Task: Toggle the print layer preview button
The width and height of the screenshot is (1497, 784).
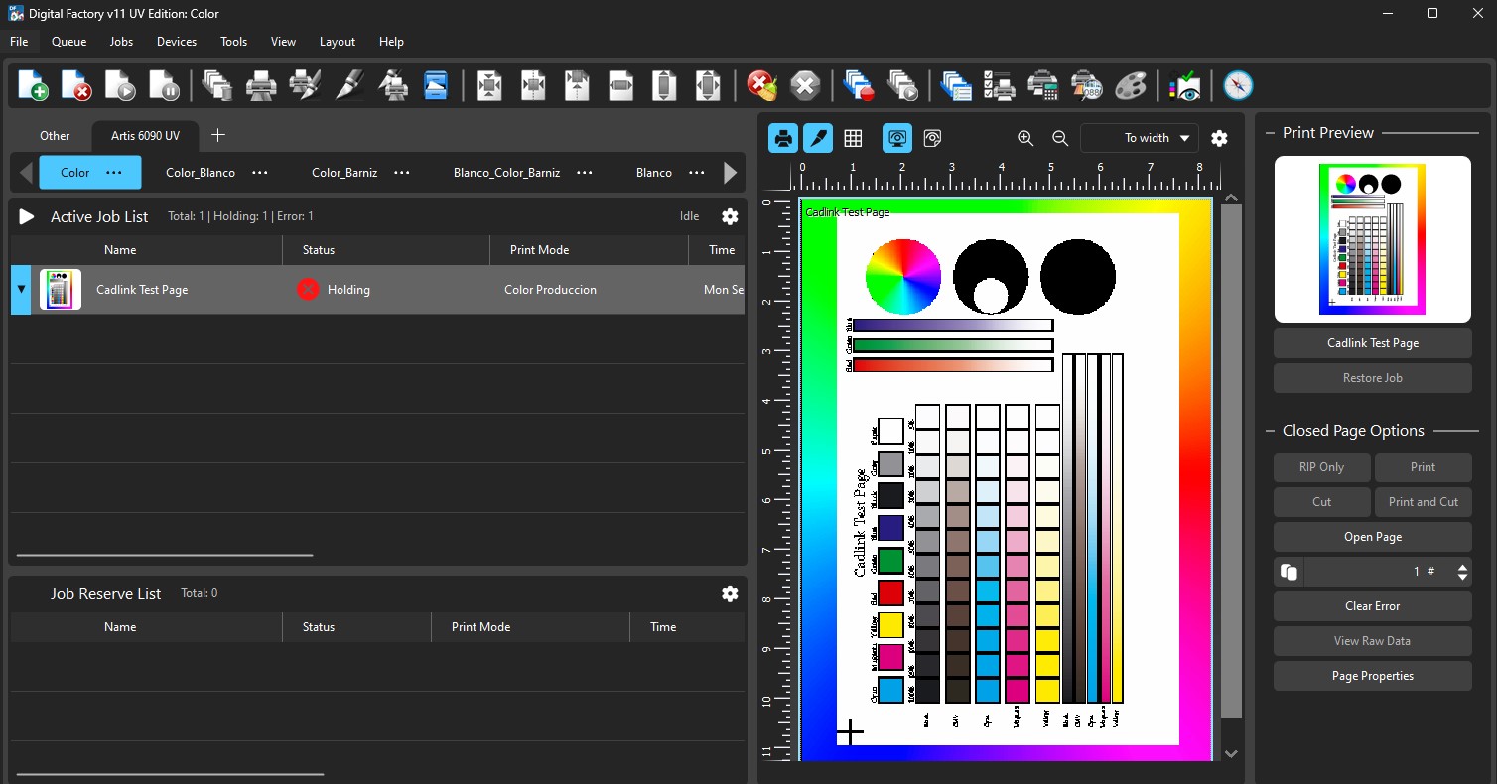Action: 783,138
